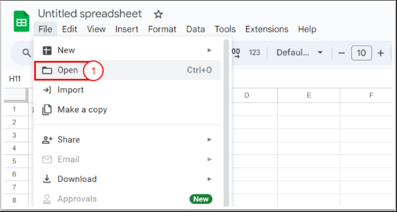397x212 pixels.
Task: Click the Share person-plus icon
Action: click(47, 140)
